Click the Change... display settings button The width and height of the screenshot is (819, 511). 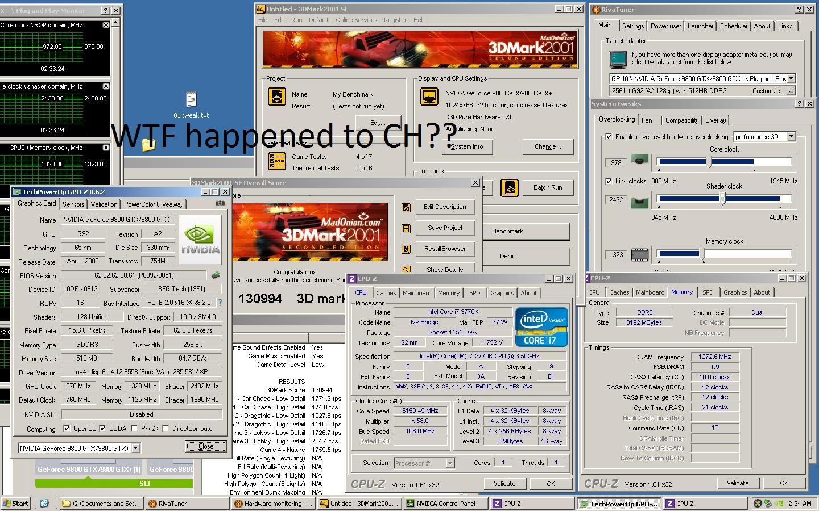point(548,146)
